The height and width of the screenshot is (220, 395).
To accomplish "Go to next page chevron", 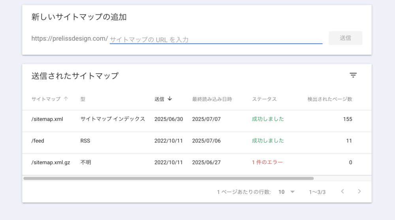I will point(359,192).
